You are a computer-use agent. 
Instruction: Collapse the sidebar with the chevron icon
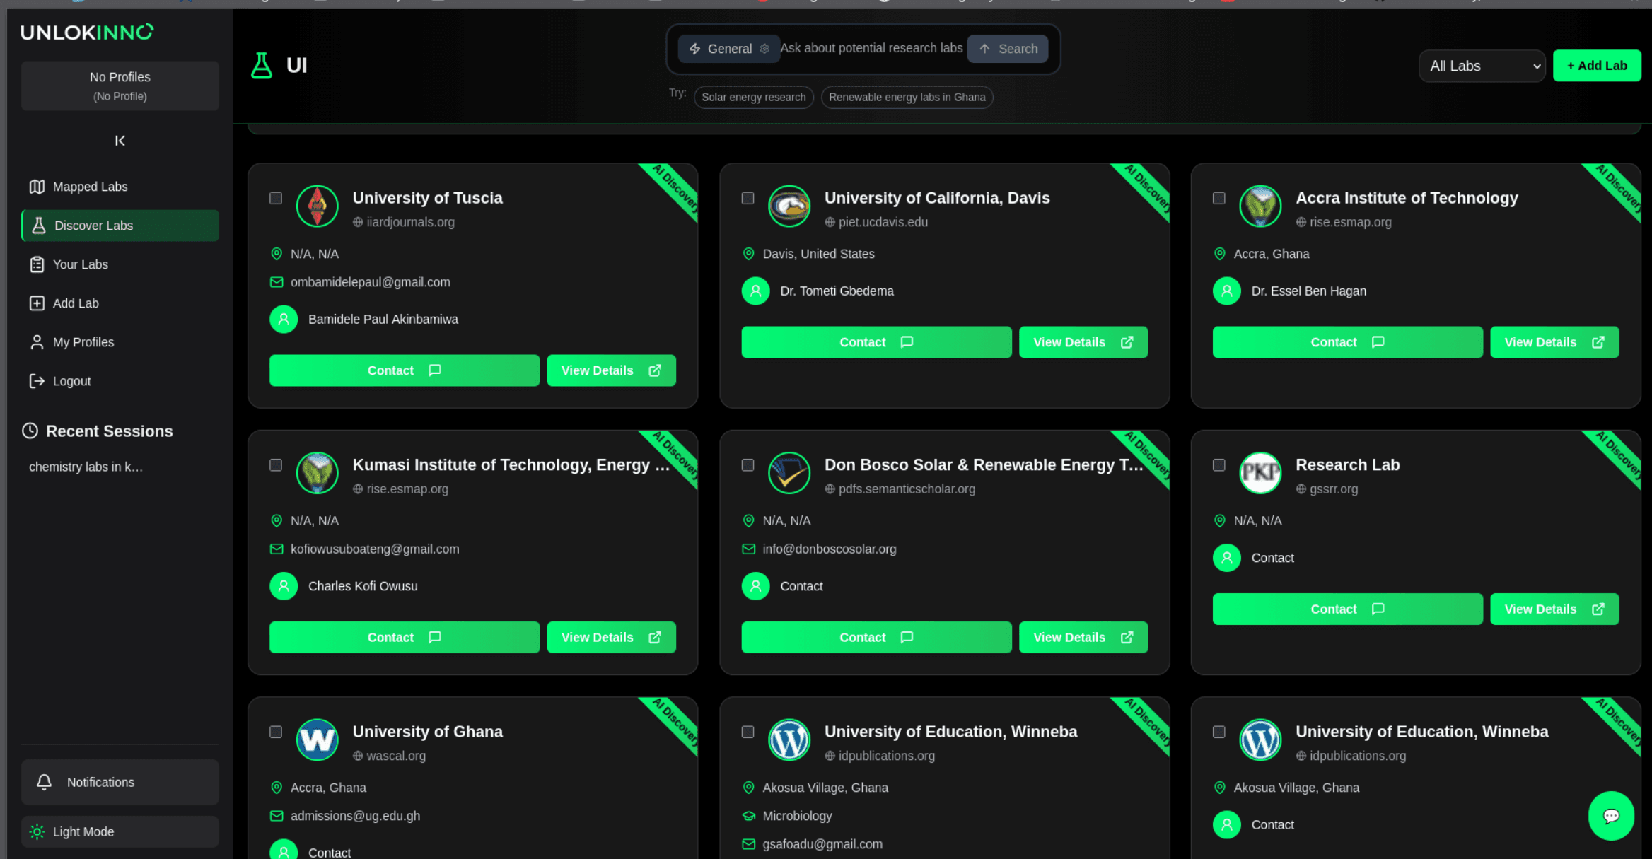(120, 140)
